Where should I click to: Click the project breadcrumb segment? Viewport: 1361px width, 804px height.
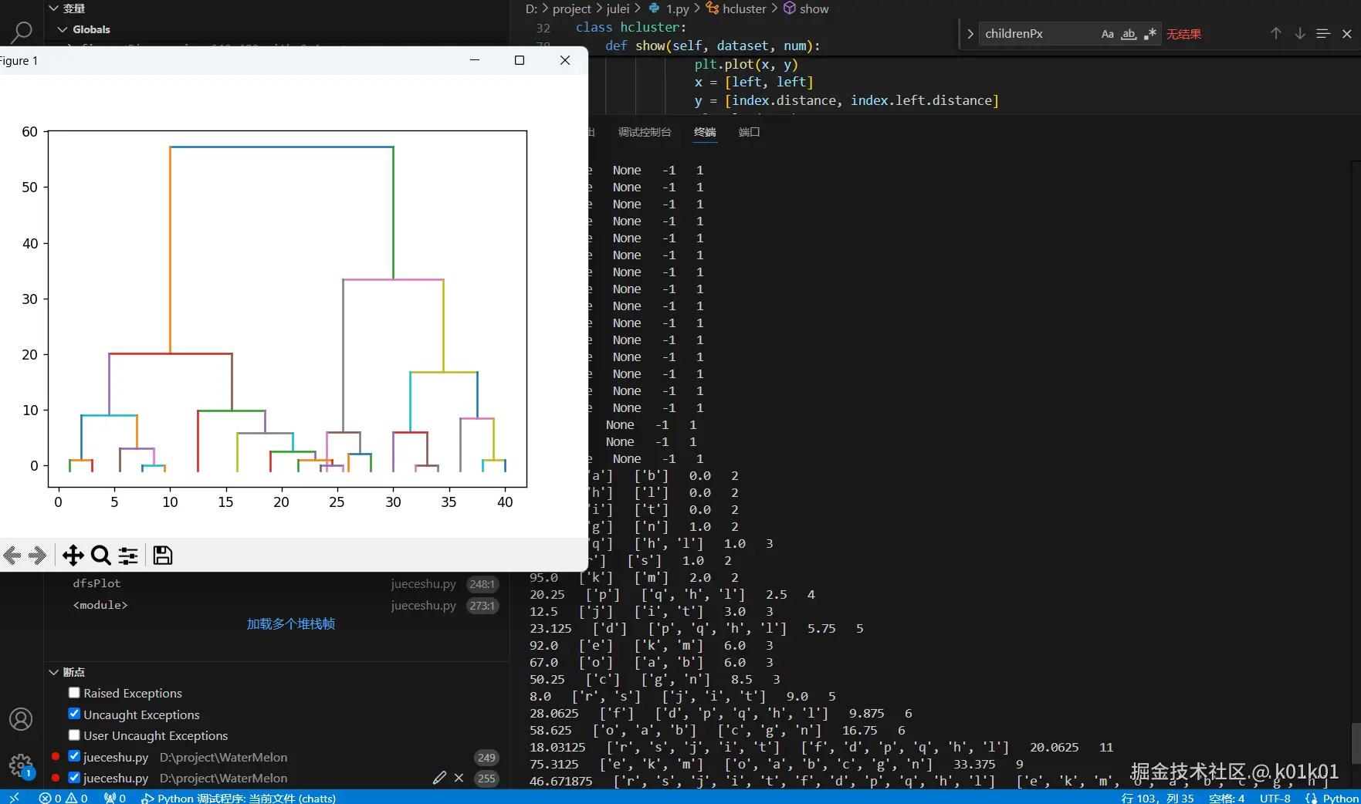pyautogui.click(x=572, y=8)
